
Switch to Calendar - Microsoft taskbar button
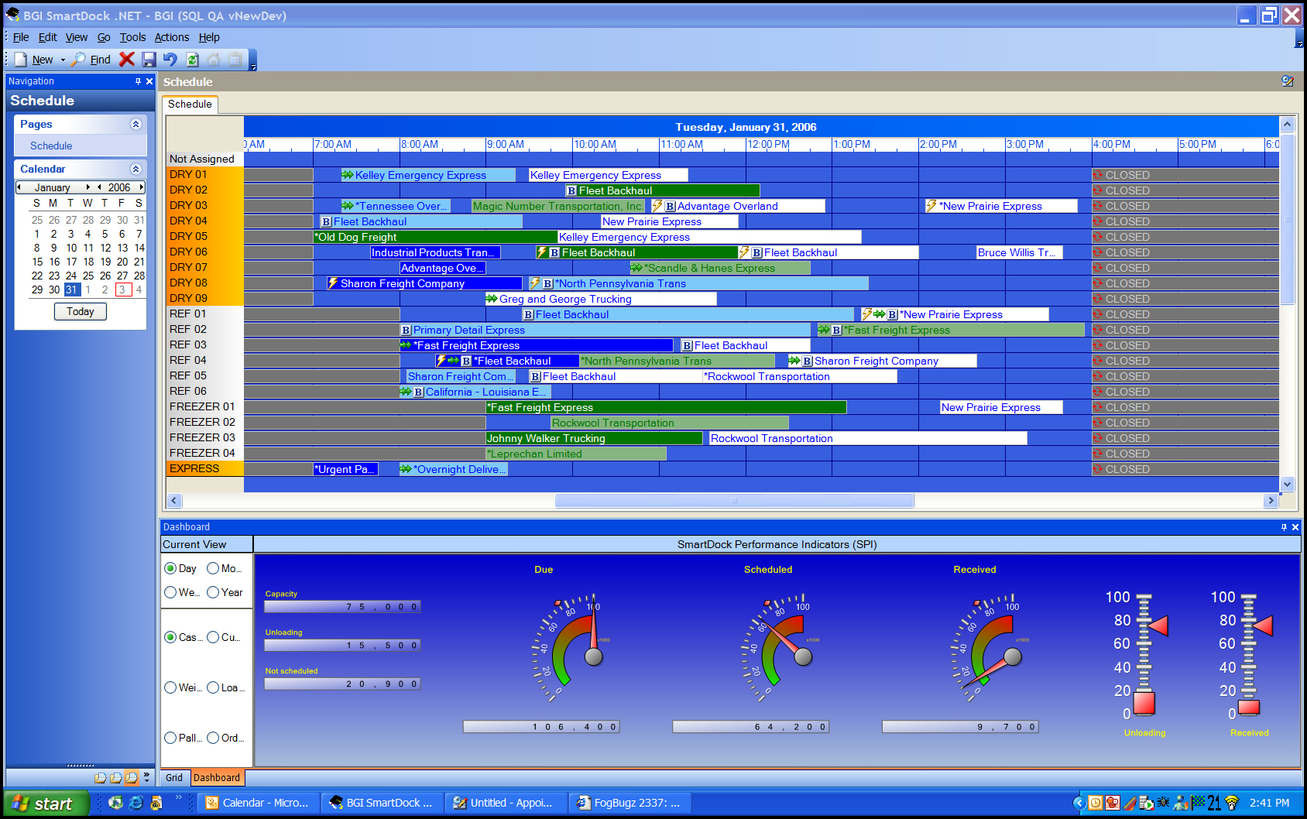(x=257, y=803)
